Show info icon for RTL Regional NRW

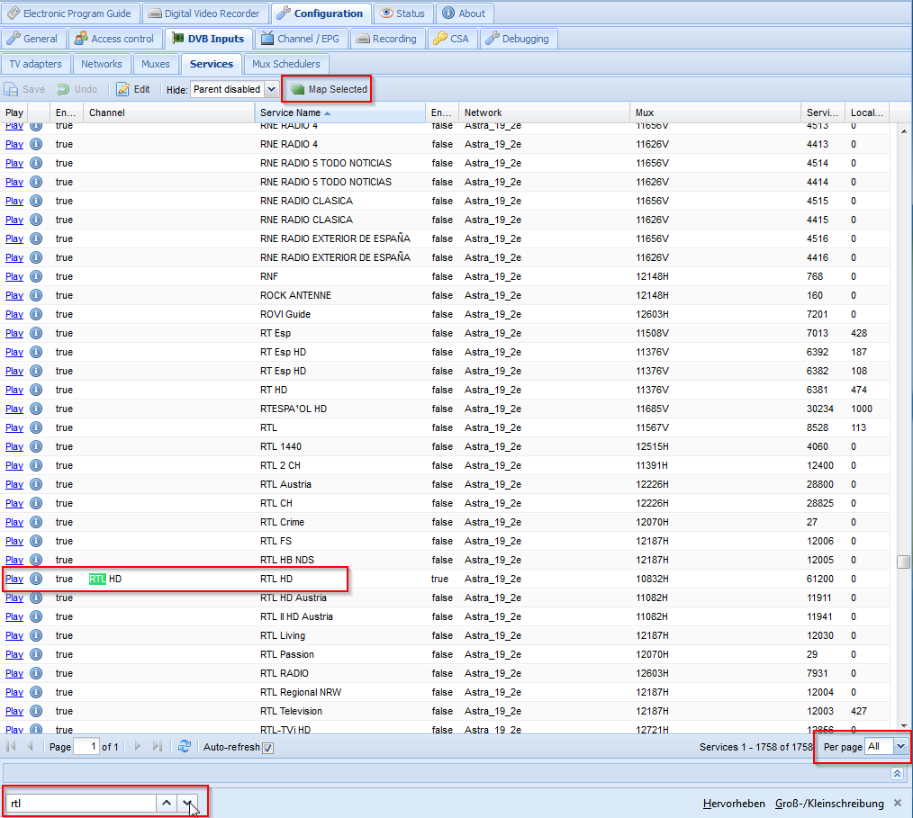[x=36, y=692]
